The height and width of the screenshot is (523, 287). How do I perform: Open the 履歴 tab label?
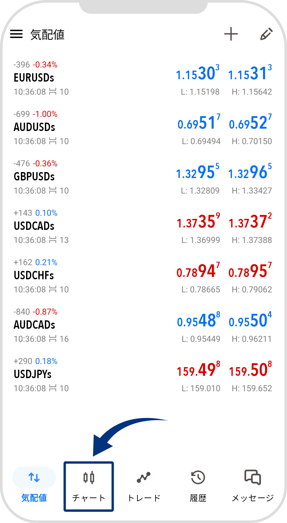tap(198, 498)
